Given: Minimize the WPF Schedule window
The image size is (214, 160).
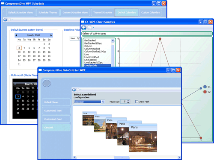Looking at the screenshot, I should pos(154,3).
